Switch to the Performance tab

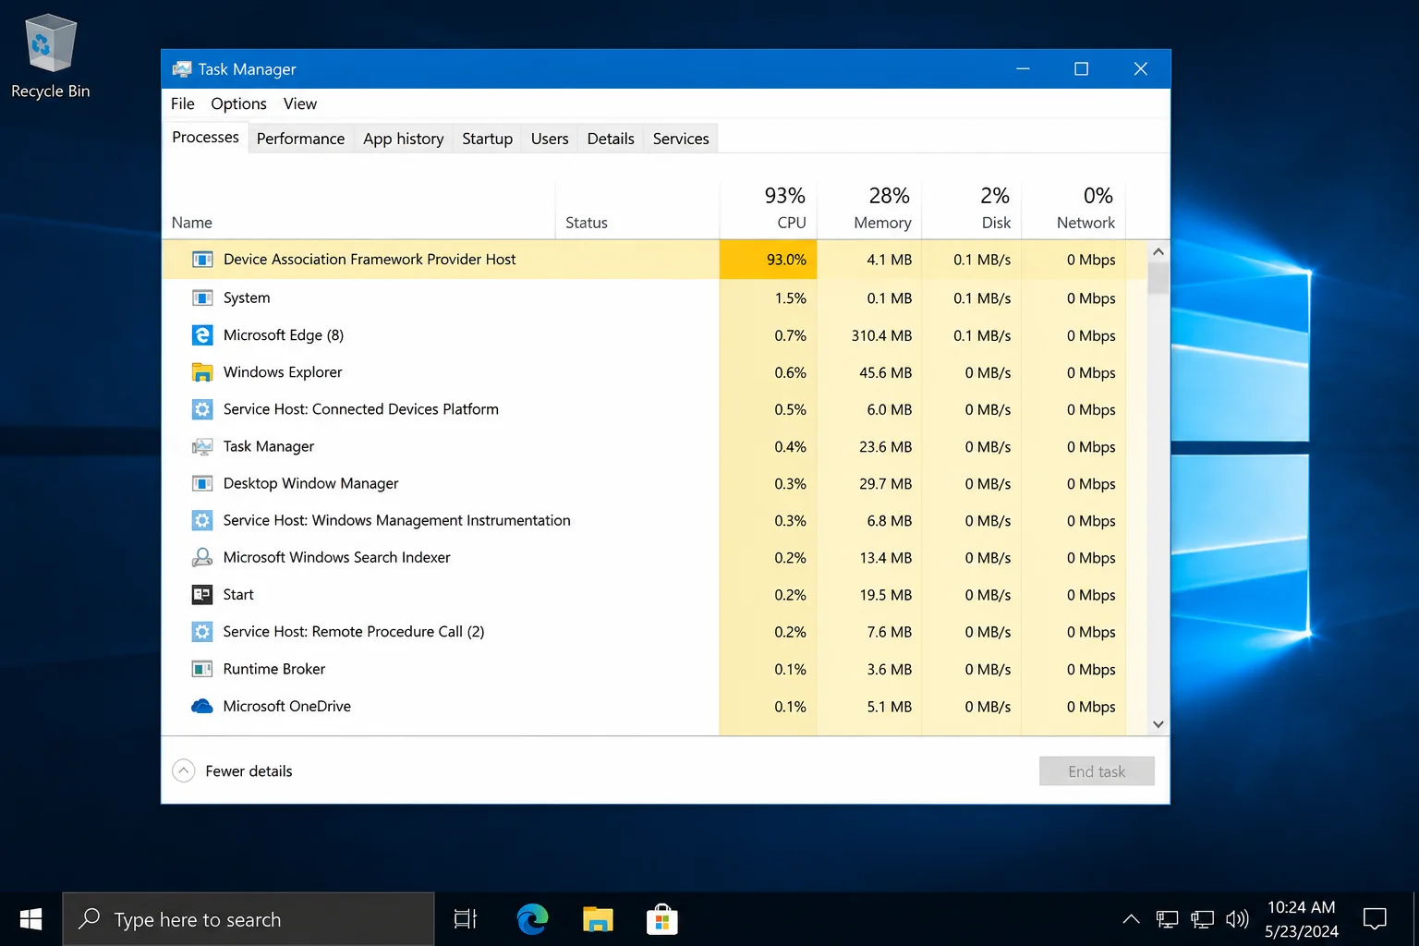click(300, 139)
